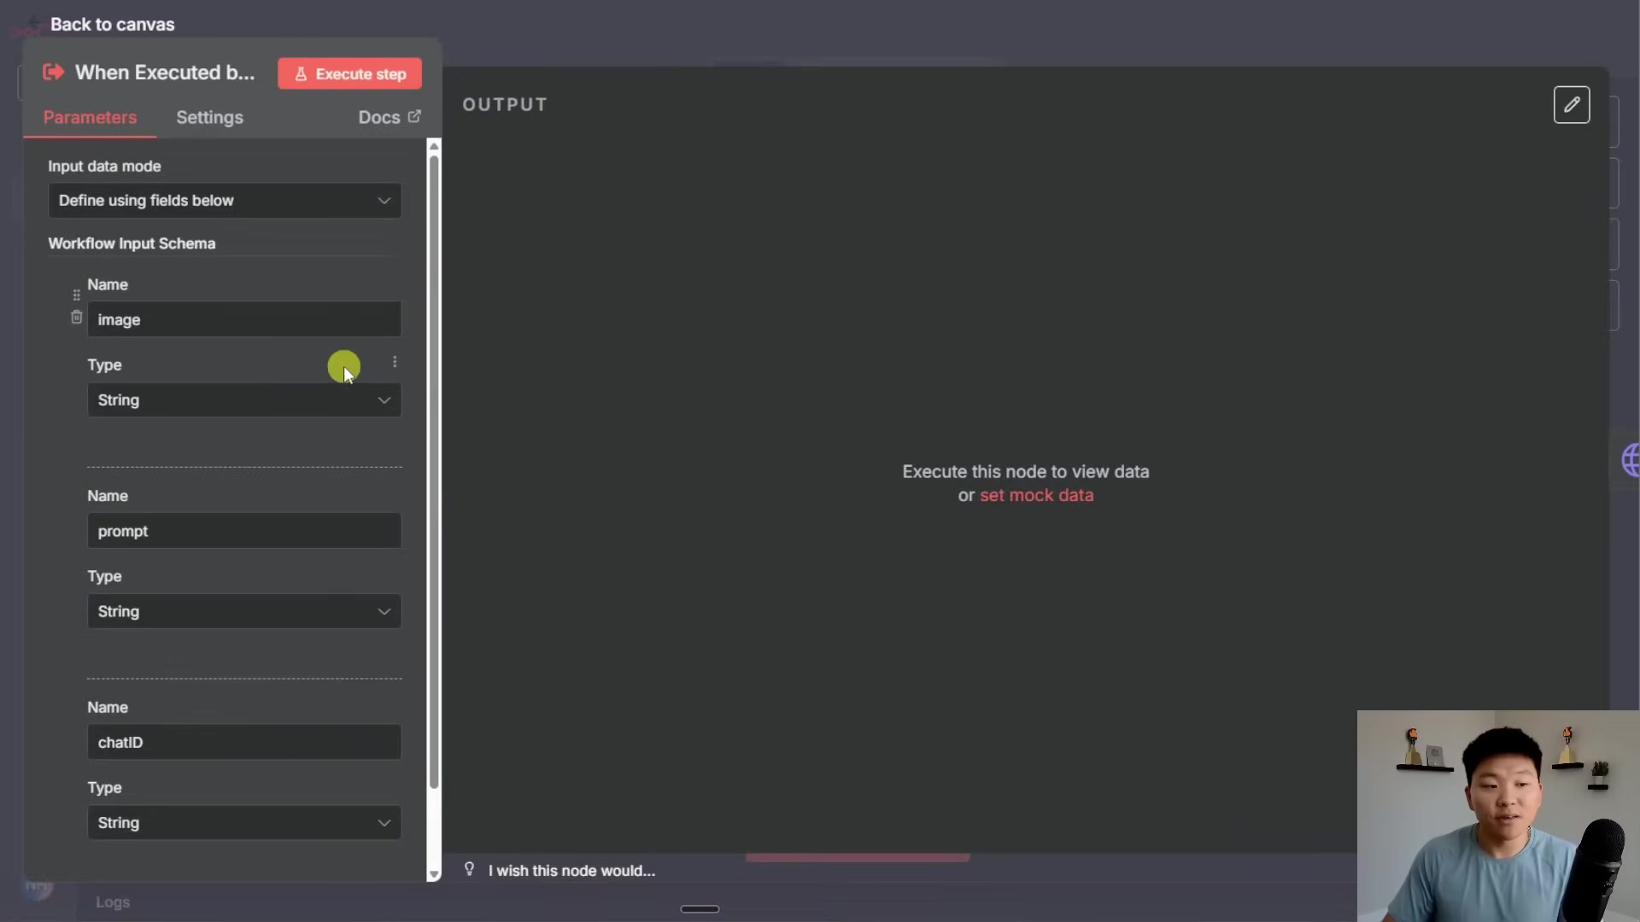1640x922 pixels.
Task: Expand Type dropdown for image field
Action: coord(243,400)
